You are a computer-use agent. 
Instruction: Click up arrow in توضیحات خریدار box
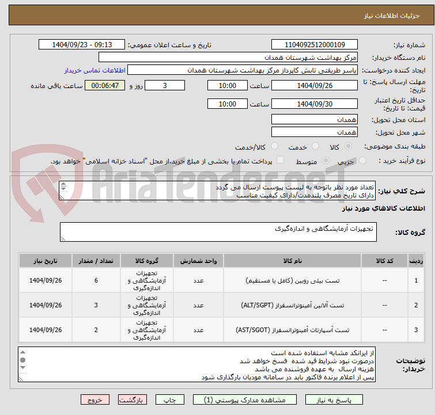click(x=22, y=352)
